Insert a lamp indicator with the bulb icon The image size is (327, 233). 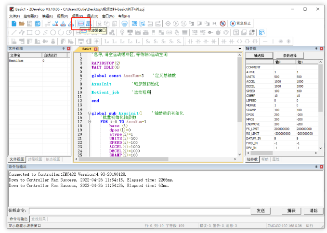pyautogui.click(x=122, y=32)
